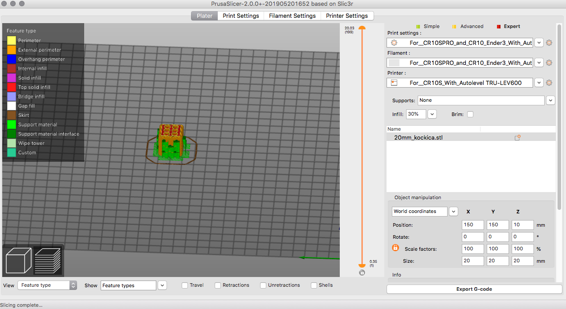
Task: Open Print settings preset dropdown
Action: pyautogui.click(x=539, y=43)
